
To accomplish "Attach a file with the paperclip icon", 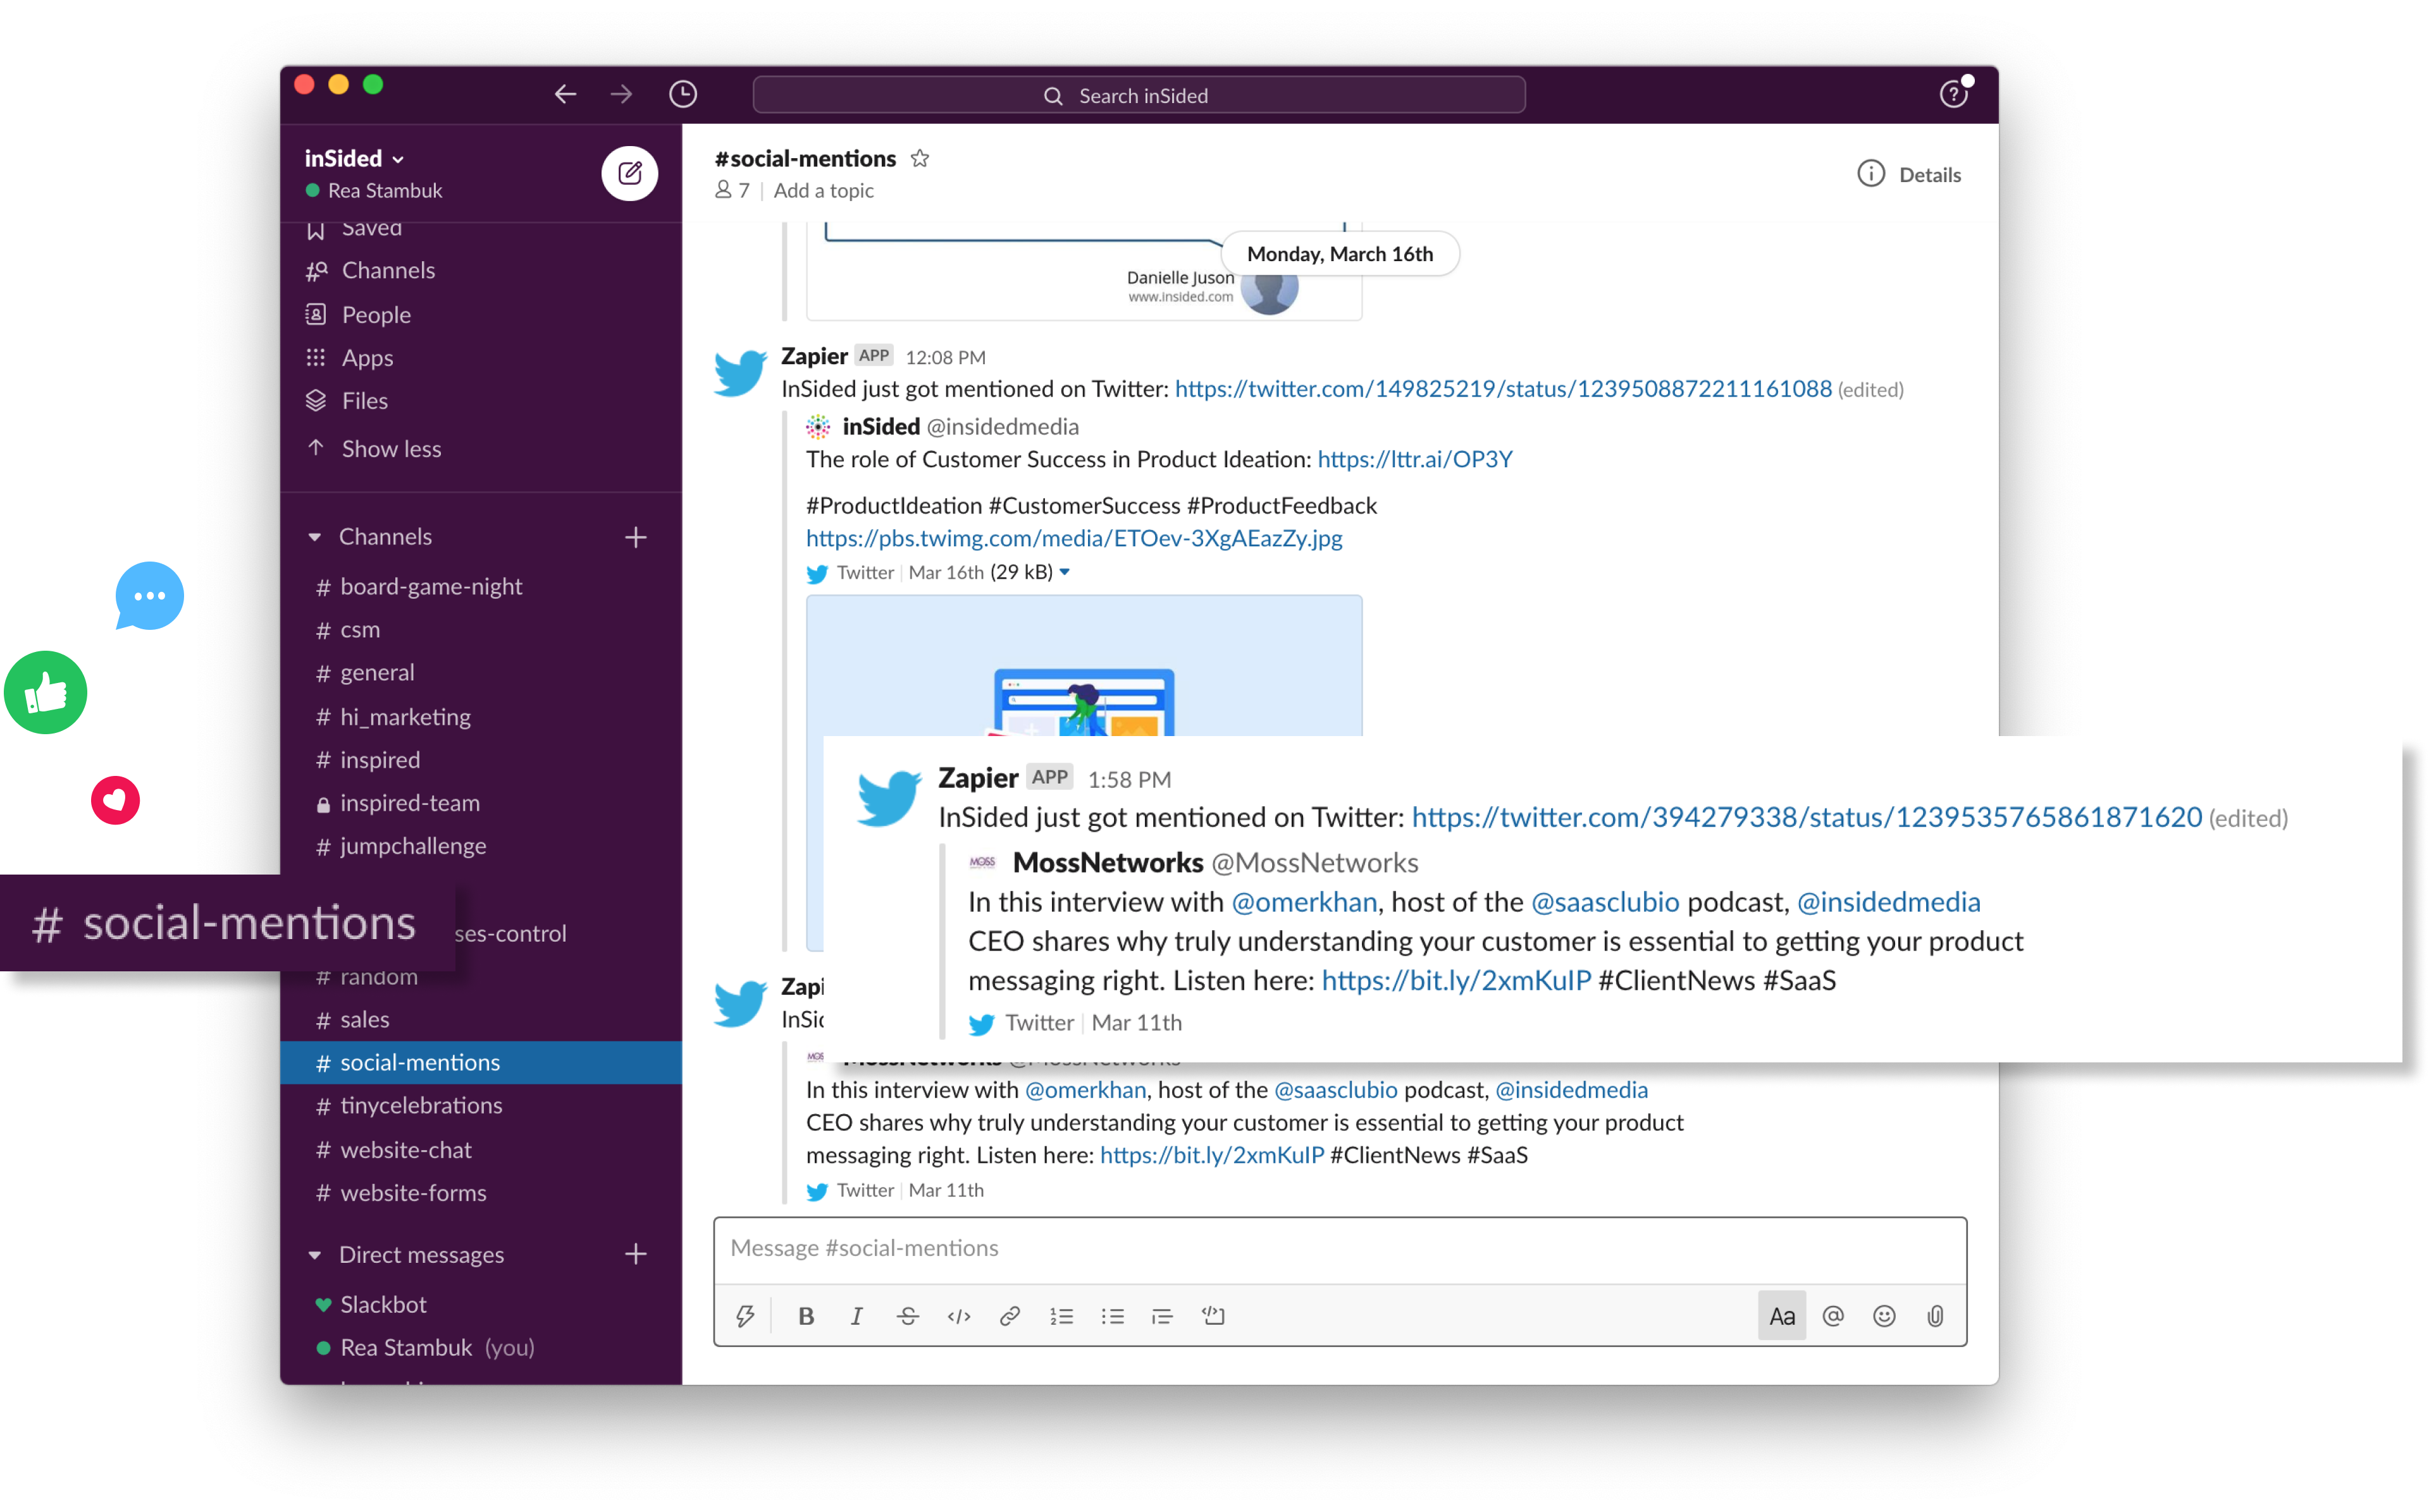I will pyautogui.click(x=1935, y=1316).
